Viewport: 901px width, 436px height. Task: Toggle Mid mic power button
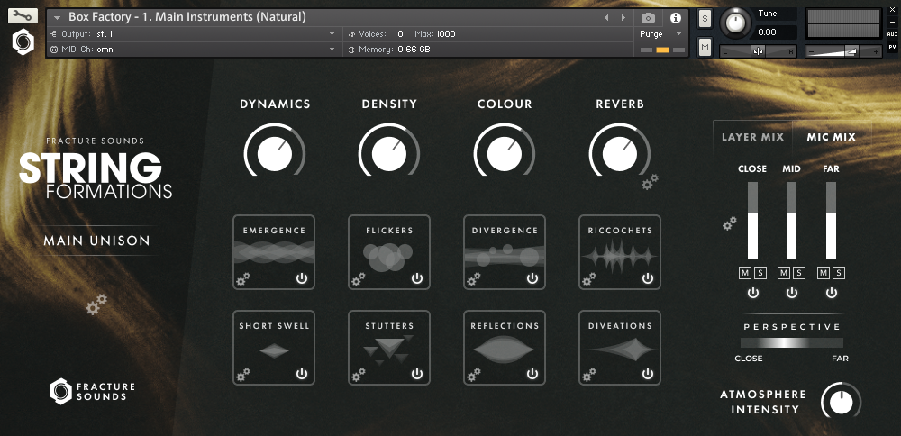[x=792, y=293]
